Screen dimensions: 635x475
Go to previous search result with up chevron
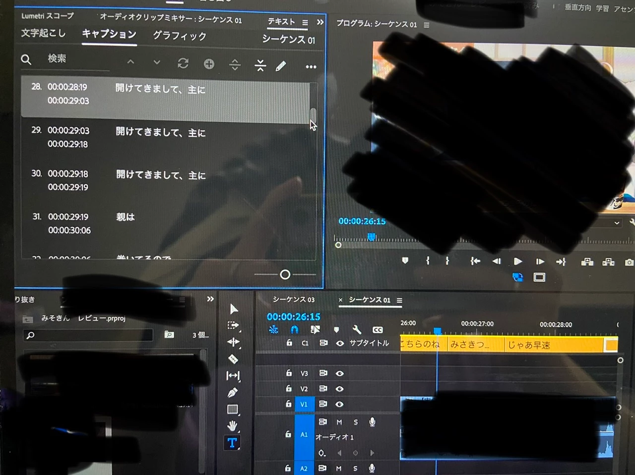point(130,62)
